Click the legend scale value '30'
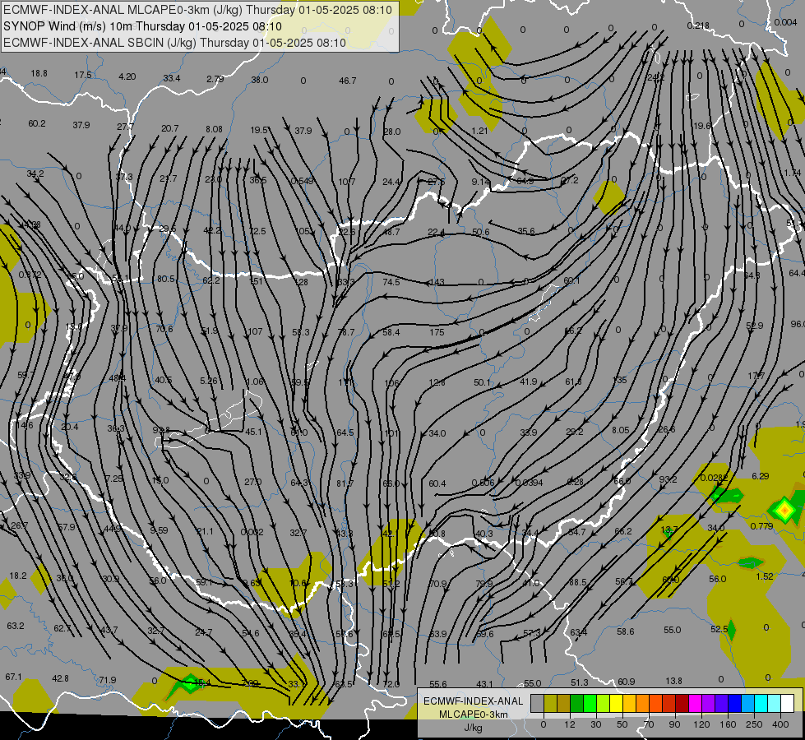Viewport: 805px width, 740px height. click(596, 724)
